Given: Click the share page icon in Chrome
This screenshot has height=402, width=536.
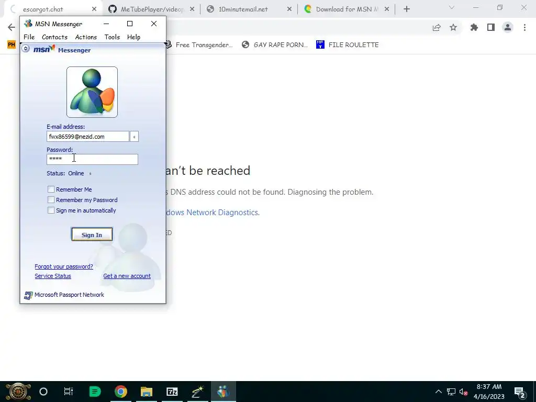Looking at the screenshot, I should click(x=437, y=28).
